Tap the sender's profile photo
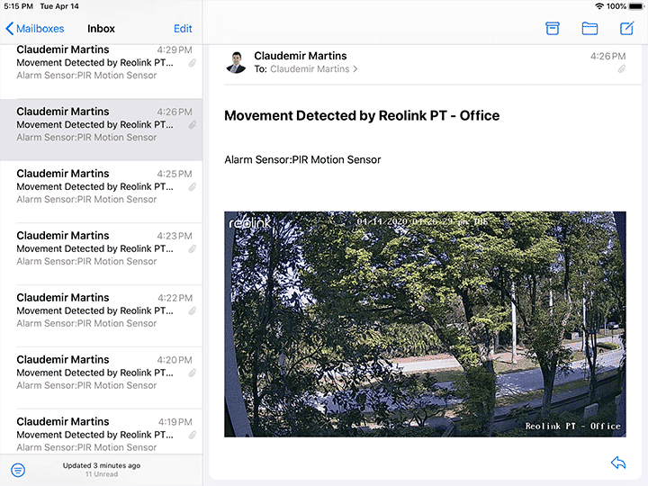The height and width of the screenshot is (486, 648). (x=236, y=62)
